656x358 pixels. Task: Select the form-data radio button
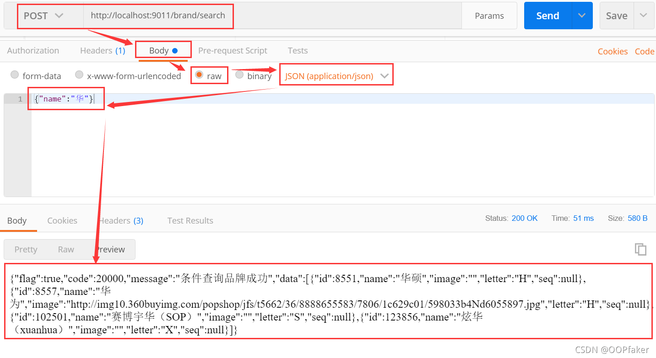[x=15, y=75]
